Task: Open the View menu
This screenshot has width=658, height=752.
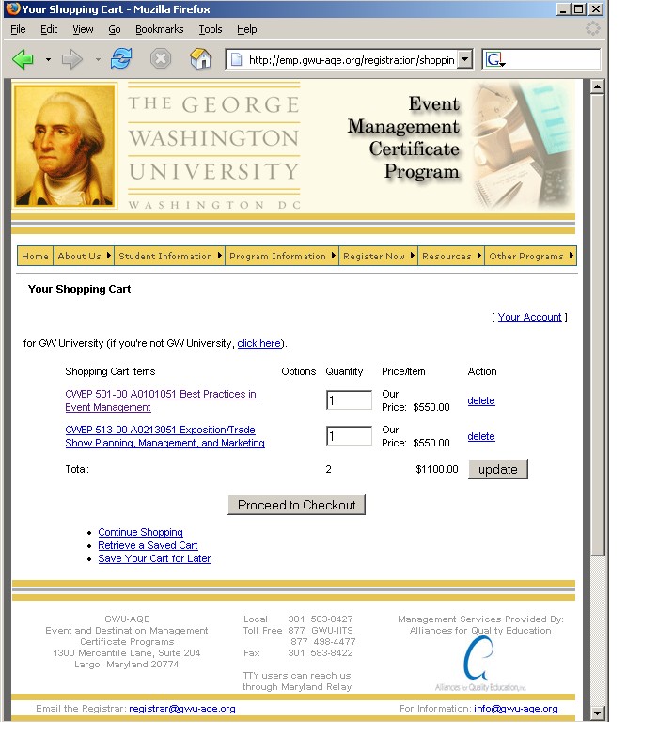Action: tap(83, 29)
